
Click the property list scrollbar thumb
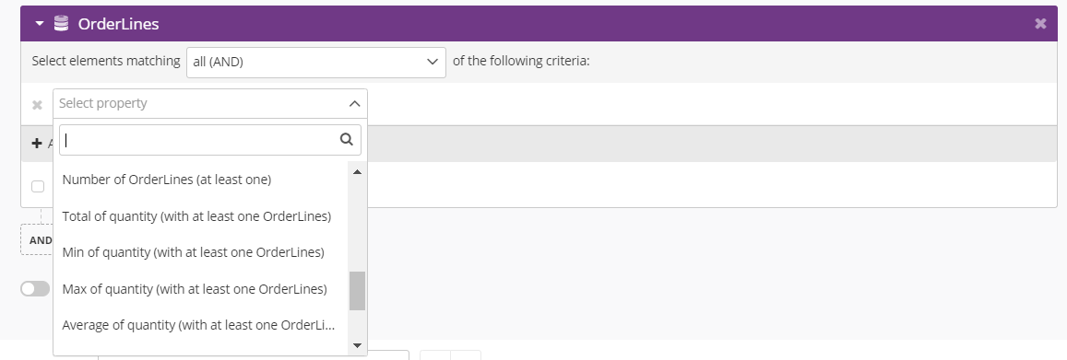357,291
